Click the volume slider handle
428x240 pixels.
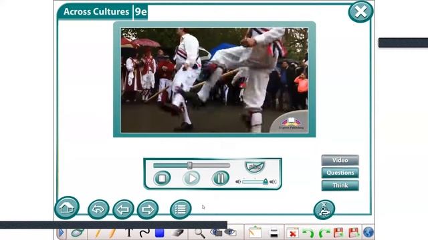(x=265, y=181)
